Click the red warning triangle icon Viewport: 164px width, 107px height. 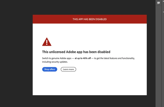pos(47,42)
